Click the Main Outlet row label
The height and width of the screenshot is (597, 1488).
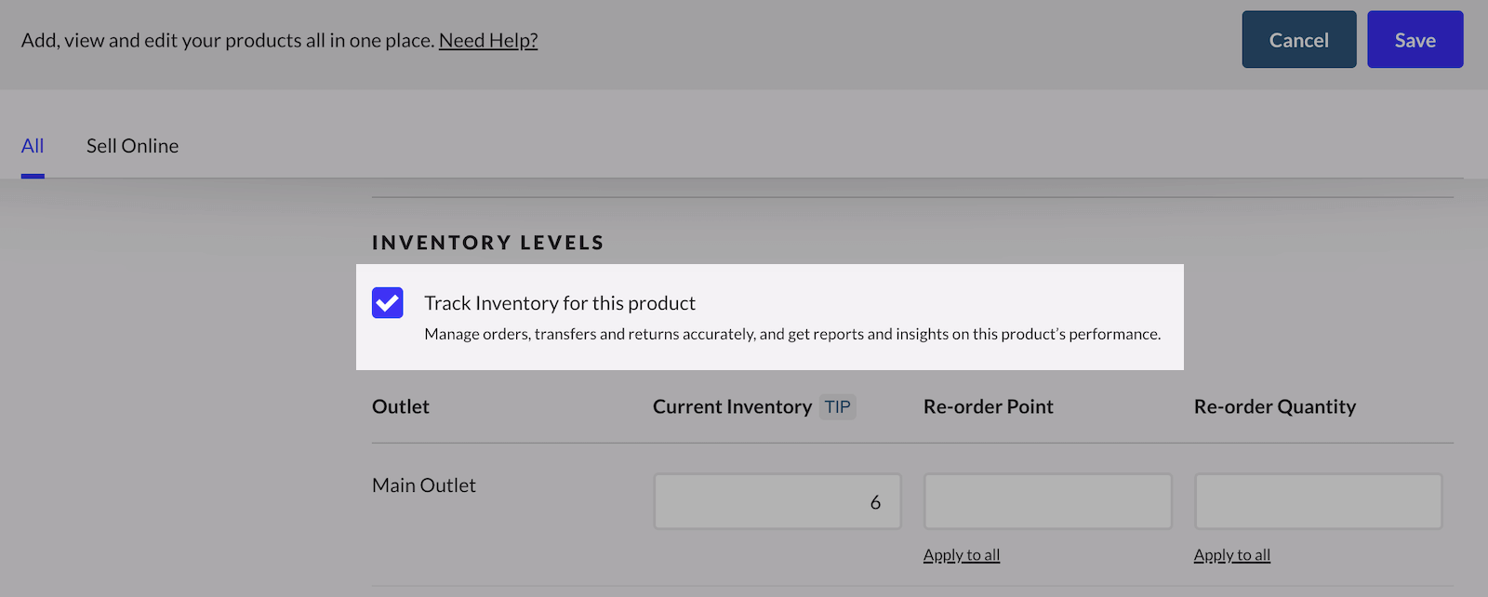[424, 485]
